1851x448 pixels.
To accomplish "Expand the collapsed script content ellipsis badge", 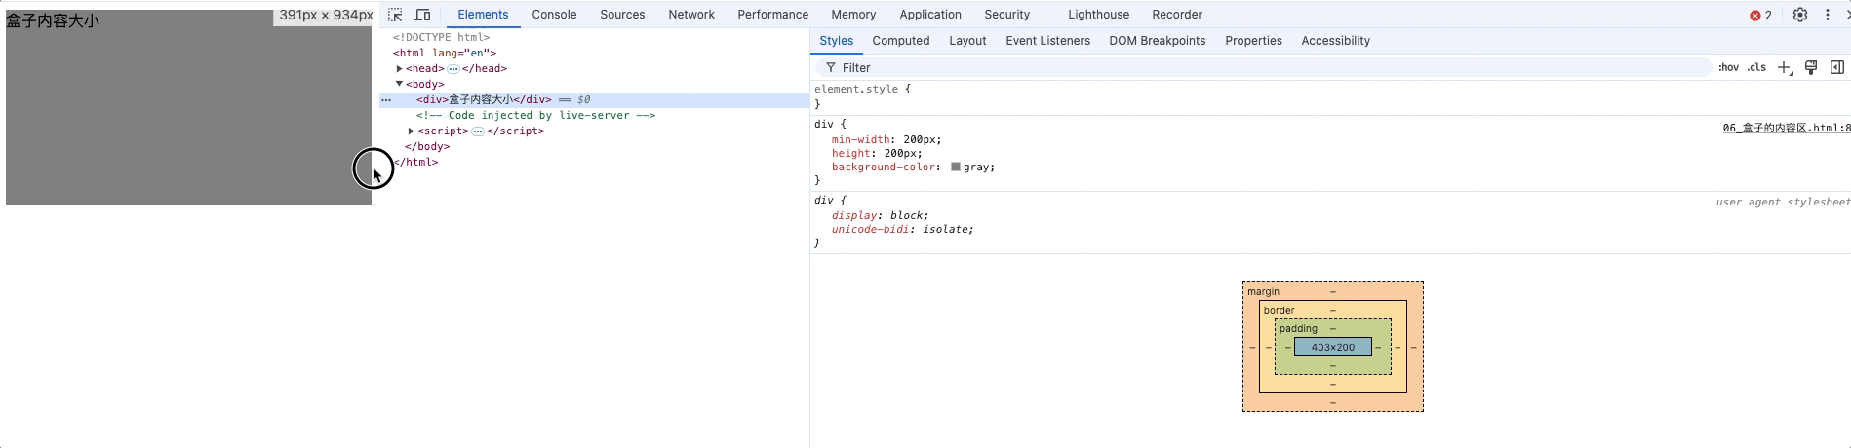I will point(478,131).
